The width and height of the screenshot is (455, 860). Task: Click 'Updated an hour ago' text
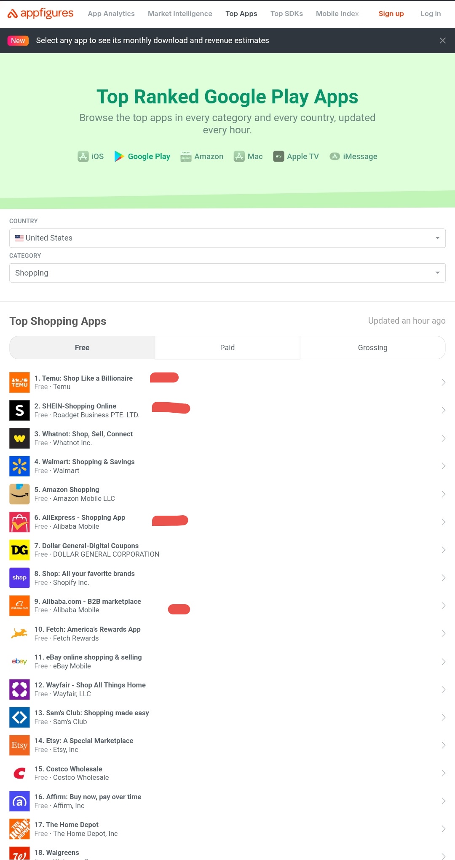coord(407,321)
